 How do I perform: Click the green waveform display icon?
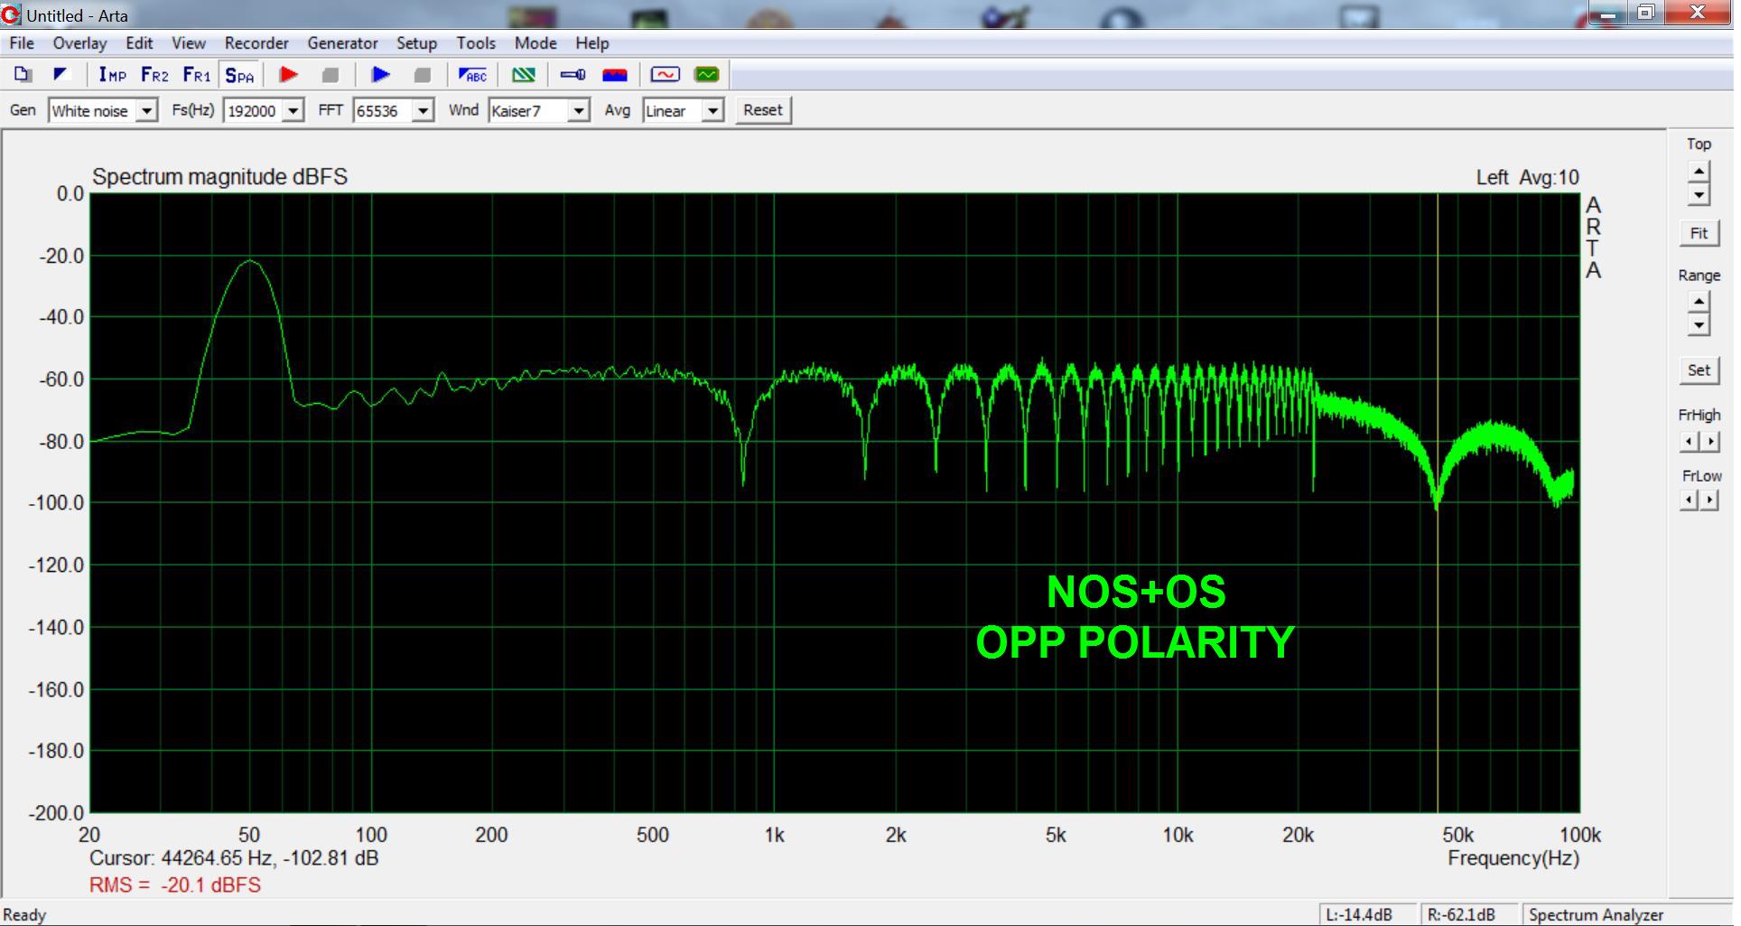pos(707,75)
